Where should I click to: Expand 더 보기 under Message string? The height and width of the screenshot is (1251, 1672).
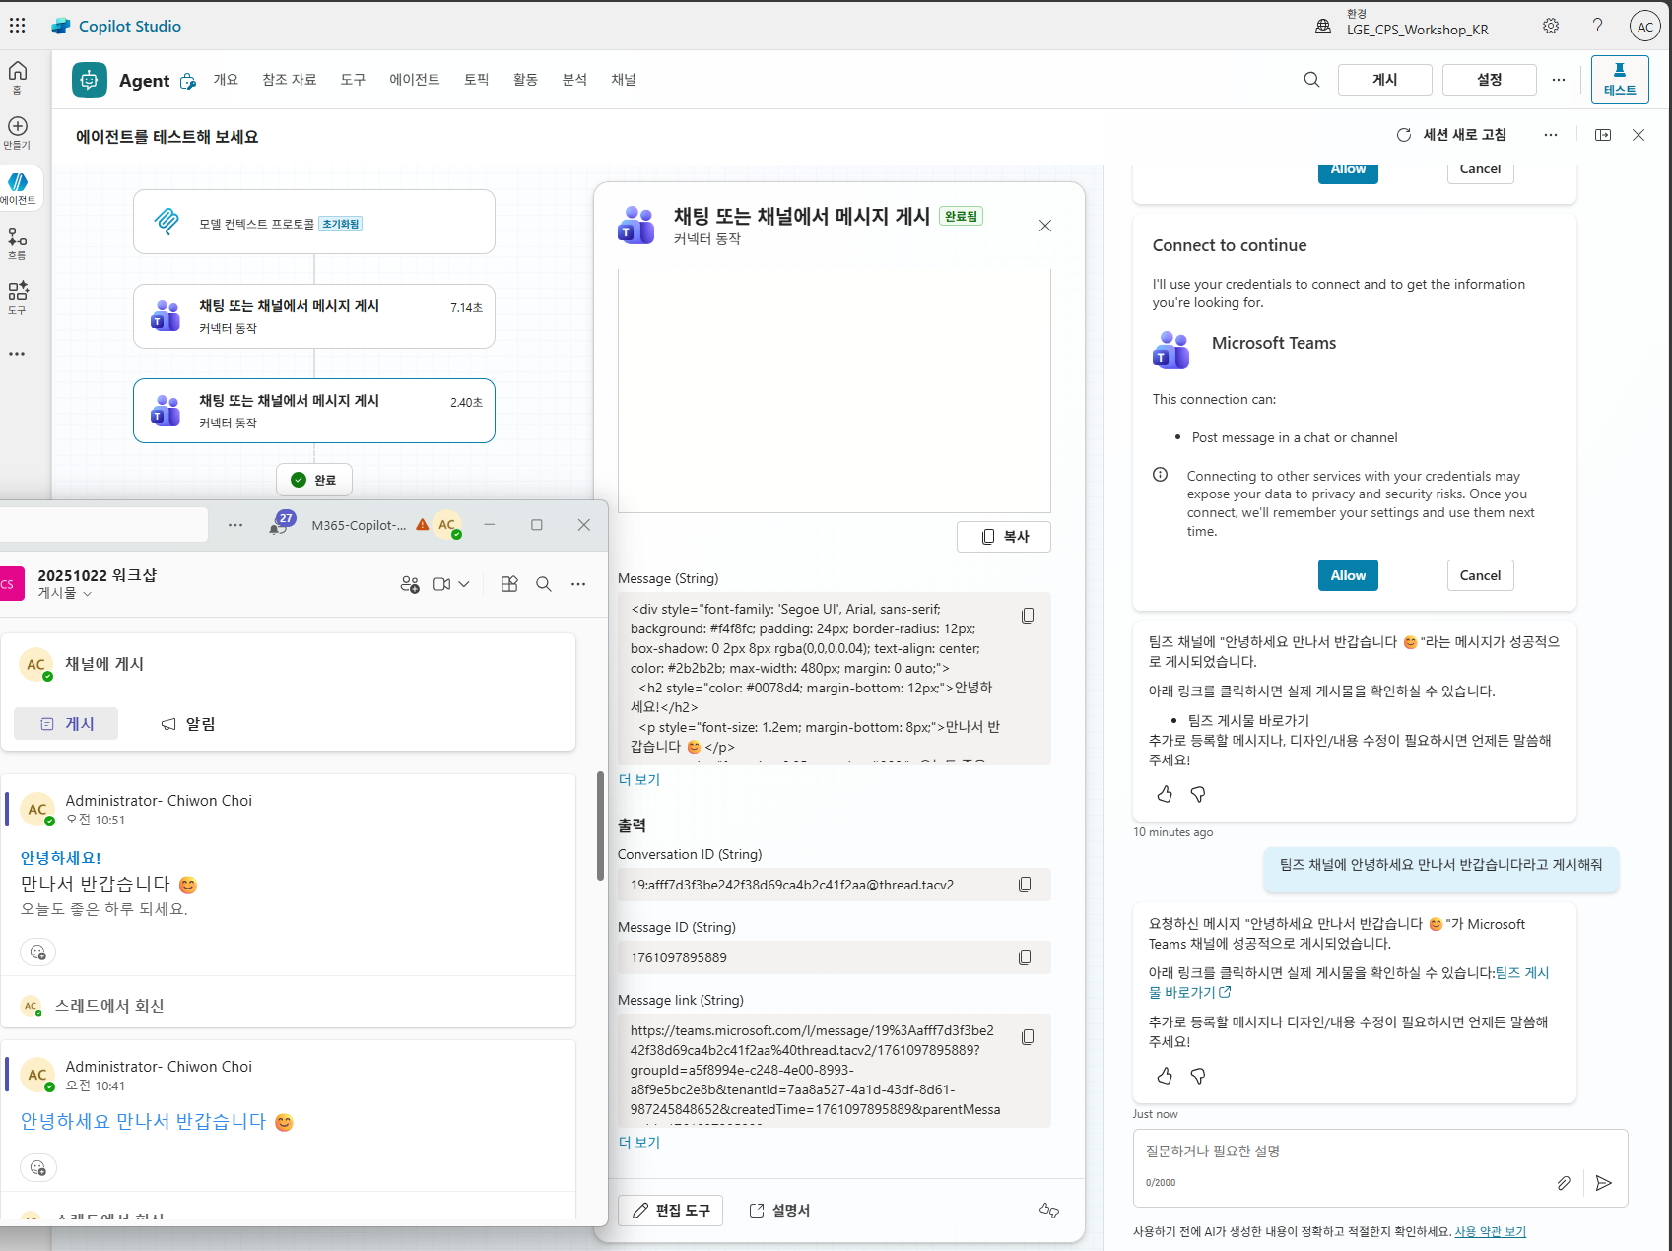coord(639,779)
